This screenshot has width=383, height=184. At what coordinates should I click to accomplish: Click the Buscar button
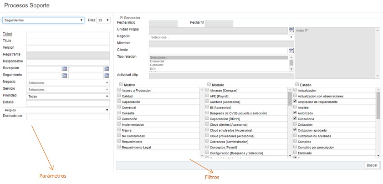[372, 165]
